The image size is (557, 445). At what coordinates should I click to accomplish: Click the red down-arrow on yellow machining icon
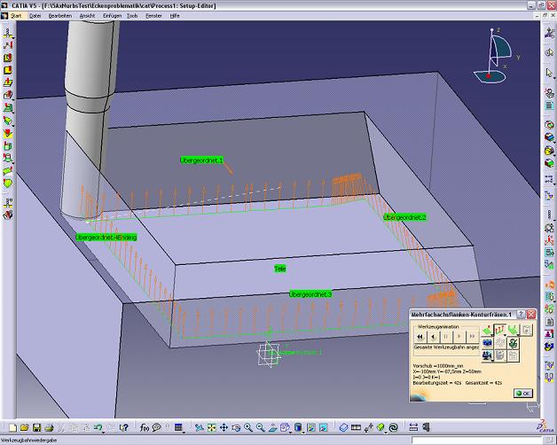pos(8,134)
